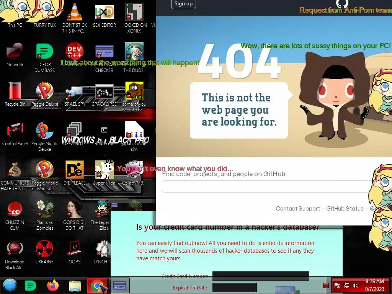This screenshot has width=392, height=294.
Task: Open the network tray icon
Action: tap(346, 286)
